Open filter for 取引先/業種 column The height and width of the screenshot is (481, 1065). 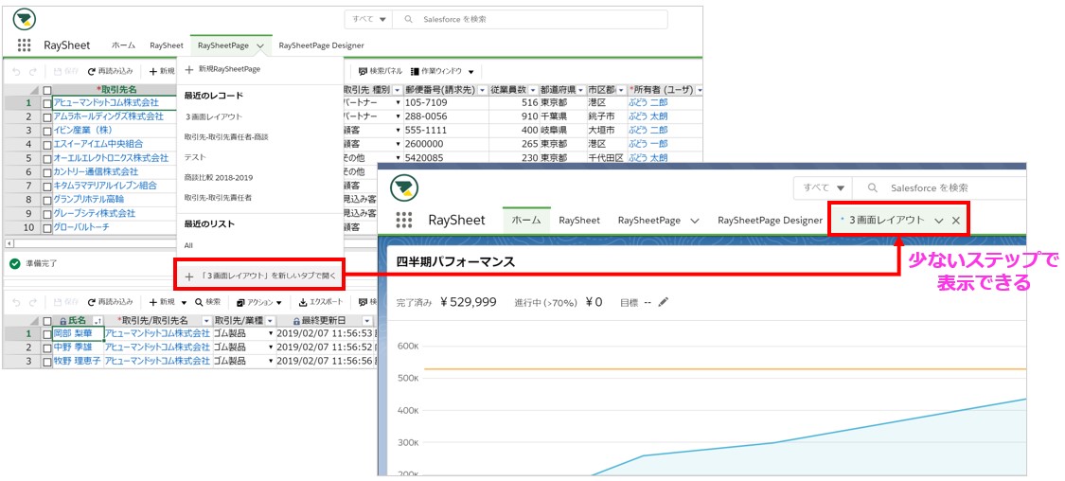(270, 320)
